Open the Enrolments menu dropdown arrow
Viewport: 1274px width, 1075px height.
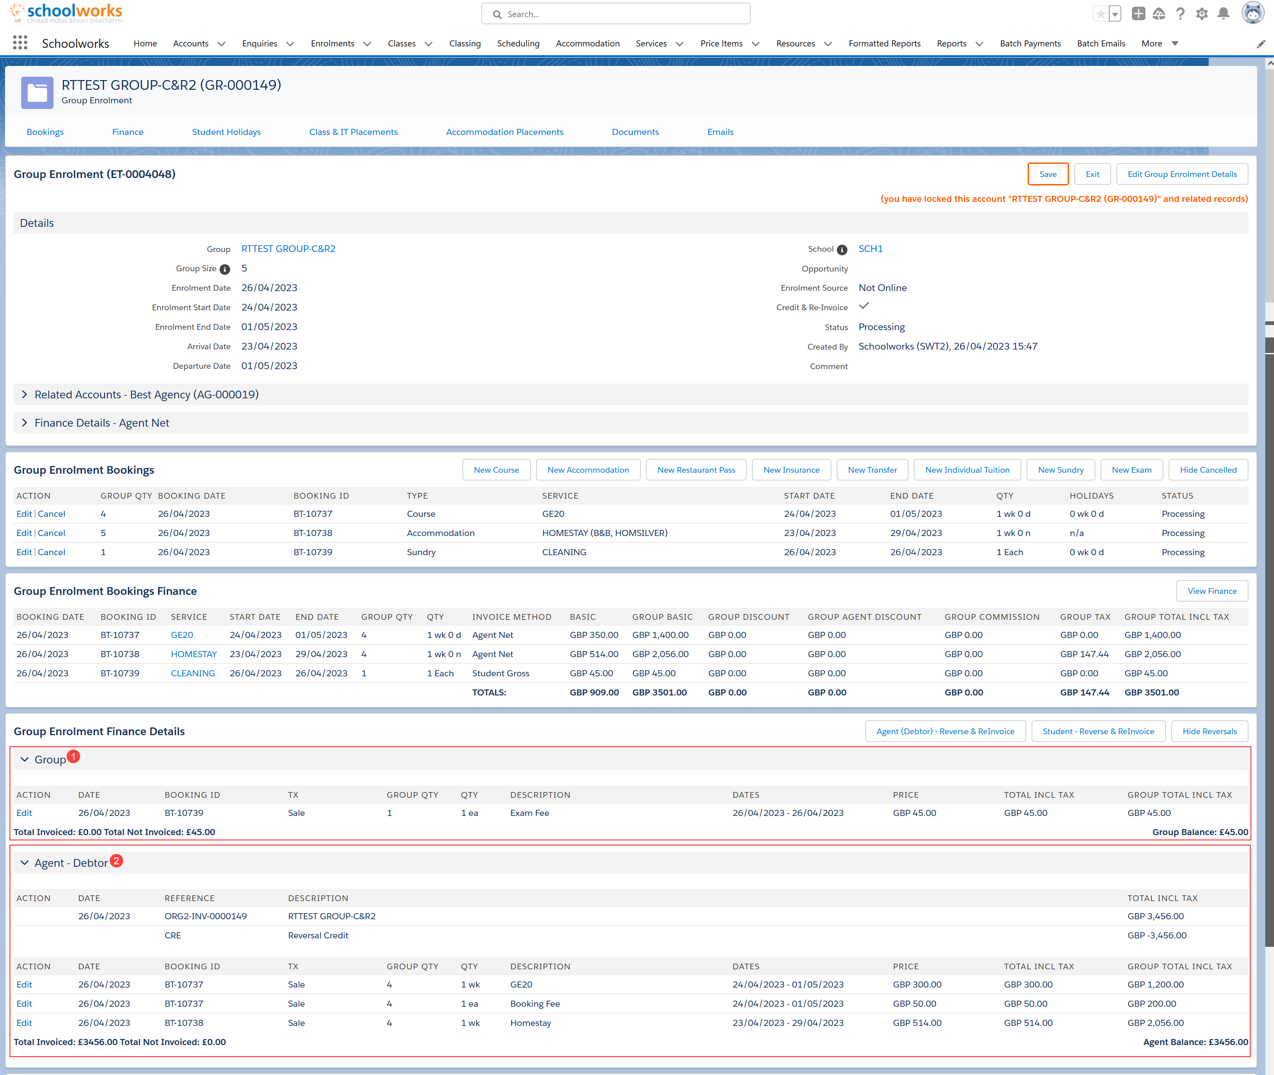pos(367,44)
